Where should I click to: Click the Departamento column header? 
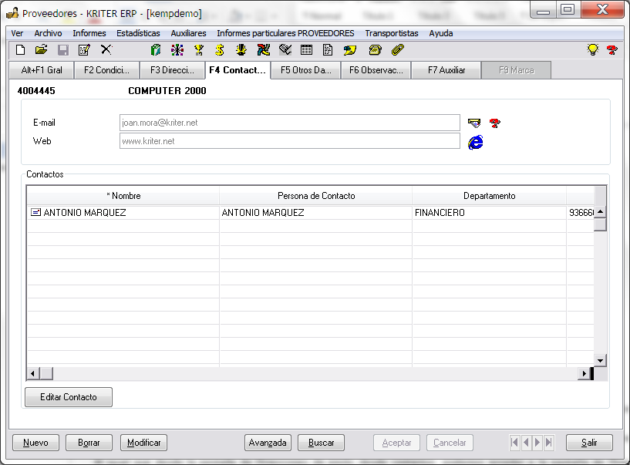(490, 196)
